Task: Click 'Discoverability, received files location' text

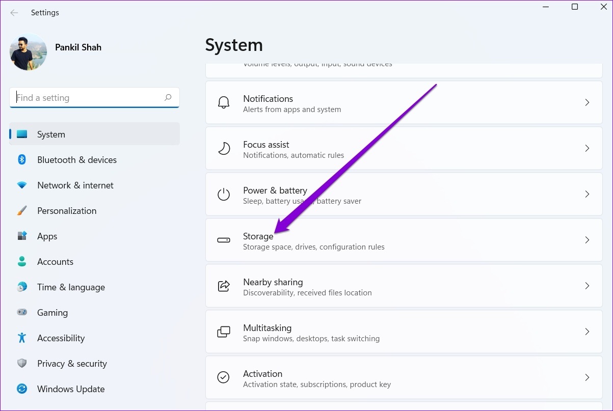Action: coord(307,293)
